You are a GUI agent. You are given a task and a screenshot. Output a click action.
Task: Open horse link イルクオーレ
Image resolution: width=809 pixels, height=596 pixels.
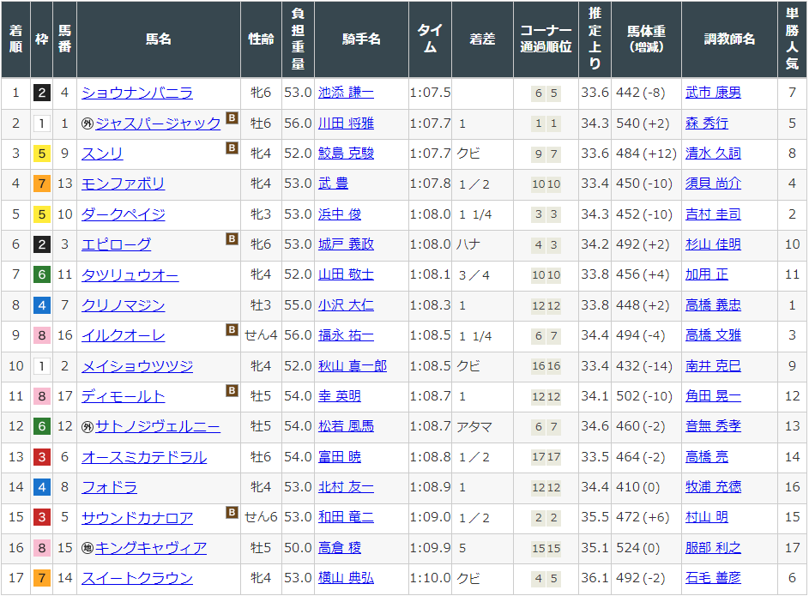click(124, 335)
